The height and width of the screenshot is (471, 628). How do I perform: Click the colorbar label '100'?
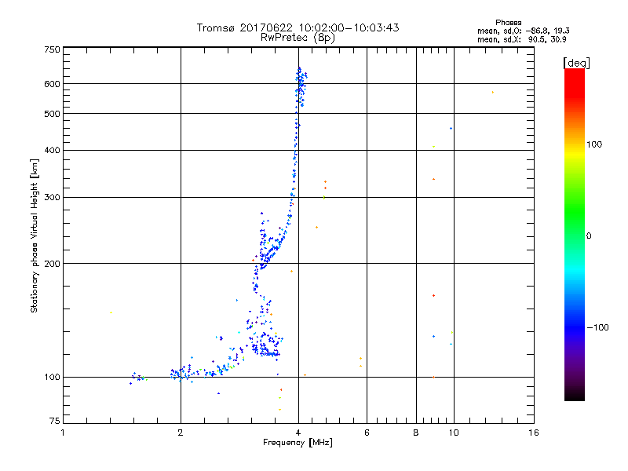[594, 144]
